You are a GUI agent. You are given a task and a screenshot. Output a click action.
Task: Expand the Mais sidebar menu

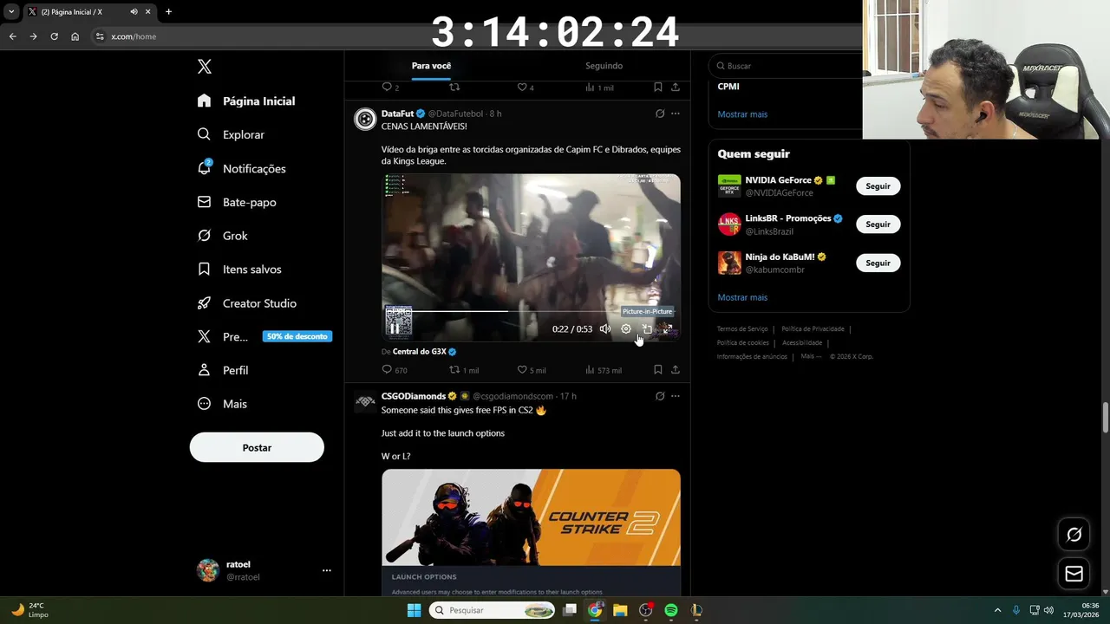coord(222,404)
